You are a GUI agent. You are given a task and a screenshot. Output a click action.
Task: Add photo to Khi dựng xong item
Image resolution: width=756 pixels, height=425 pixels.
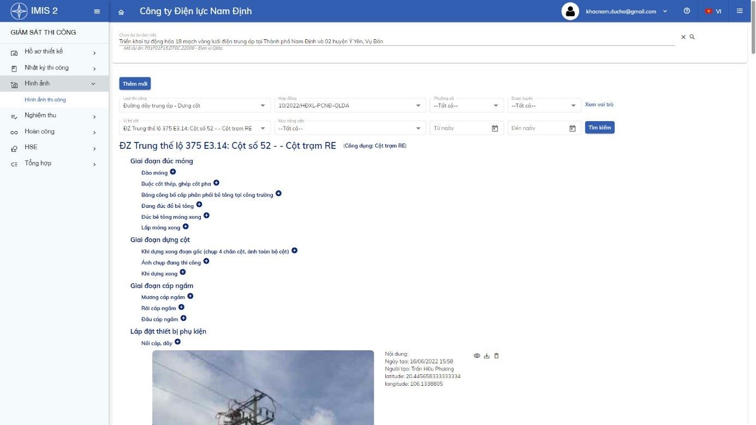(x=183, y=272)
